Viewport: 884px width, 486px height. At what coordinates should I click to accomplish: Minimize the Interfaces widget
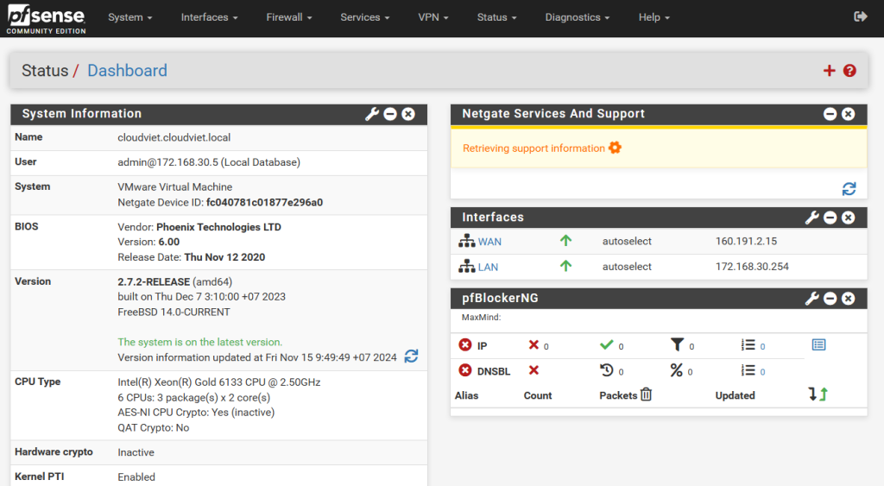tap(830, 218)
